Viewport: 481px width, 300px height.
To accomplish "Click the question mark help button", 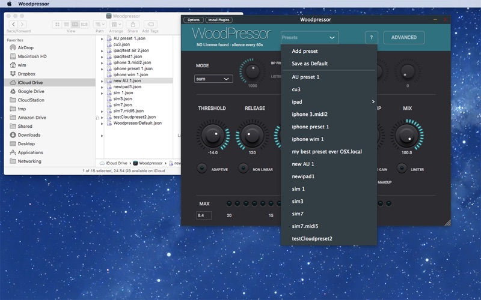I will (x=371, y=37).
